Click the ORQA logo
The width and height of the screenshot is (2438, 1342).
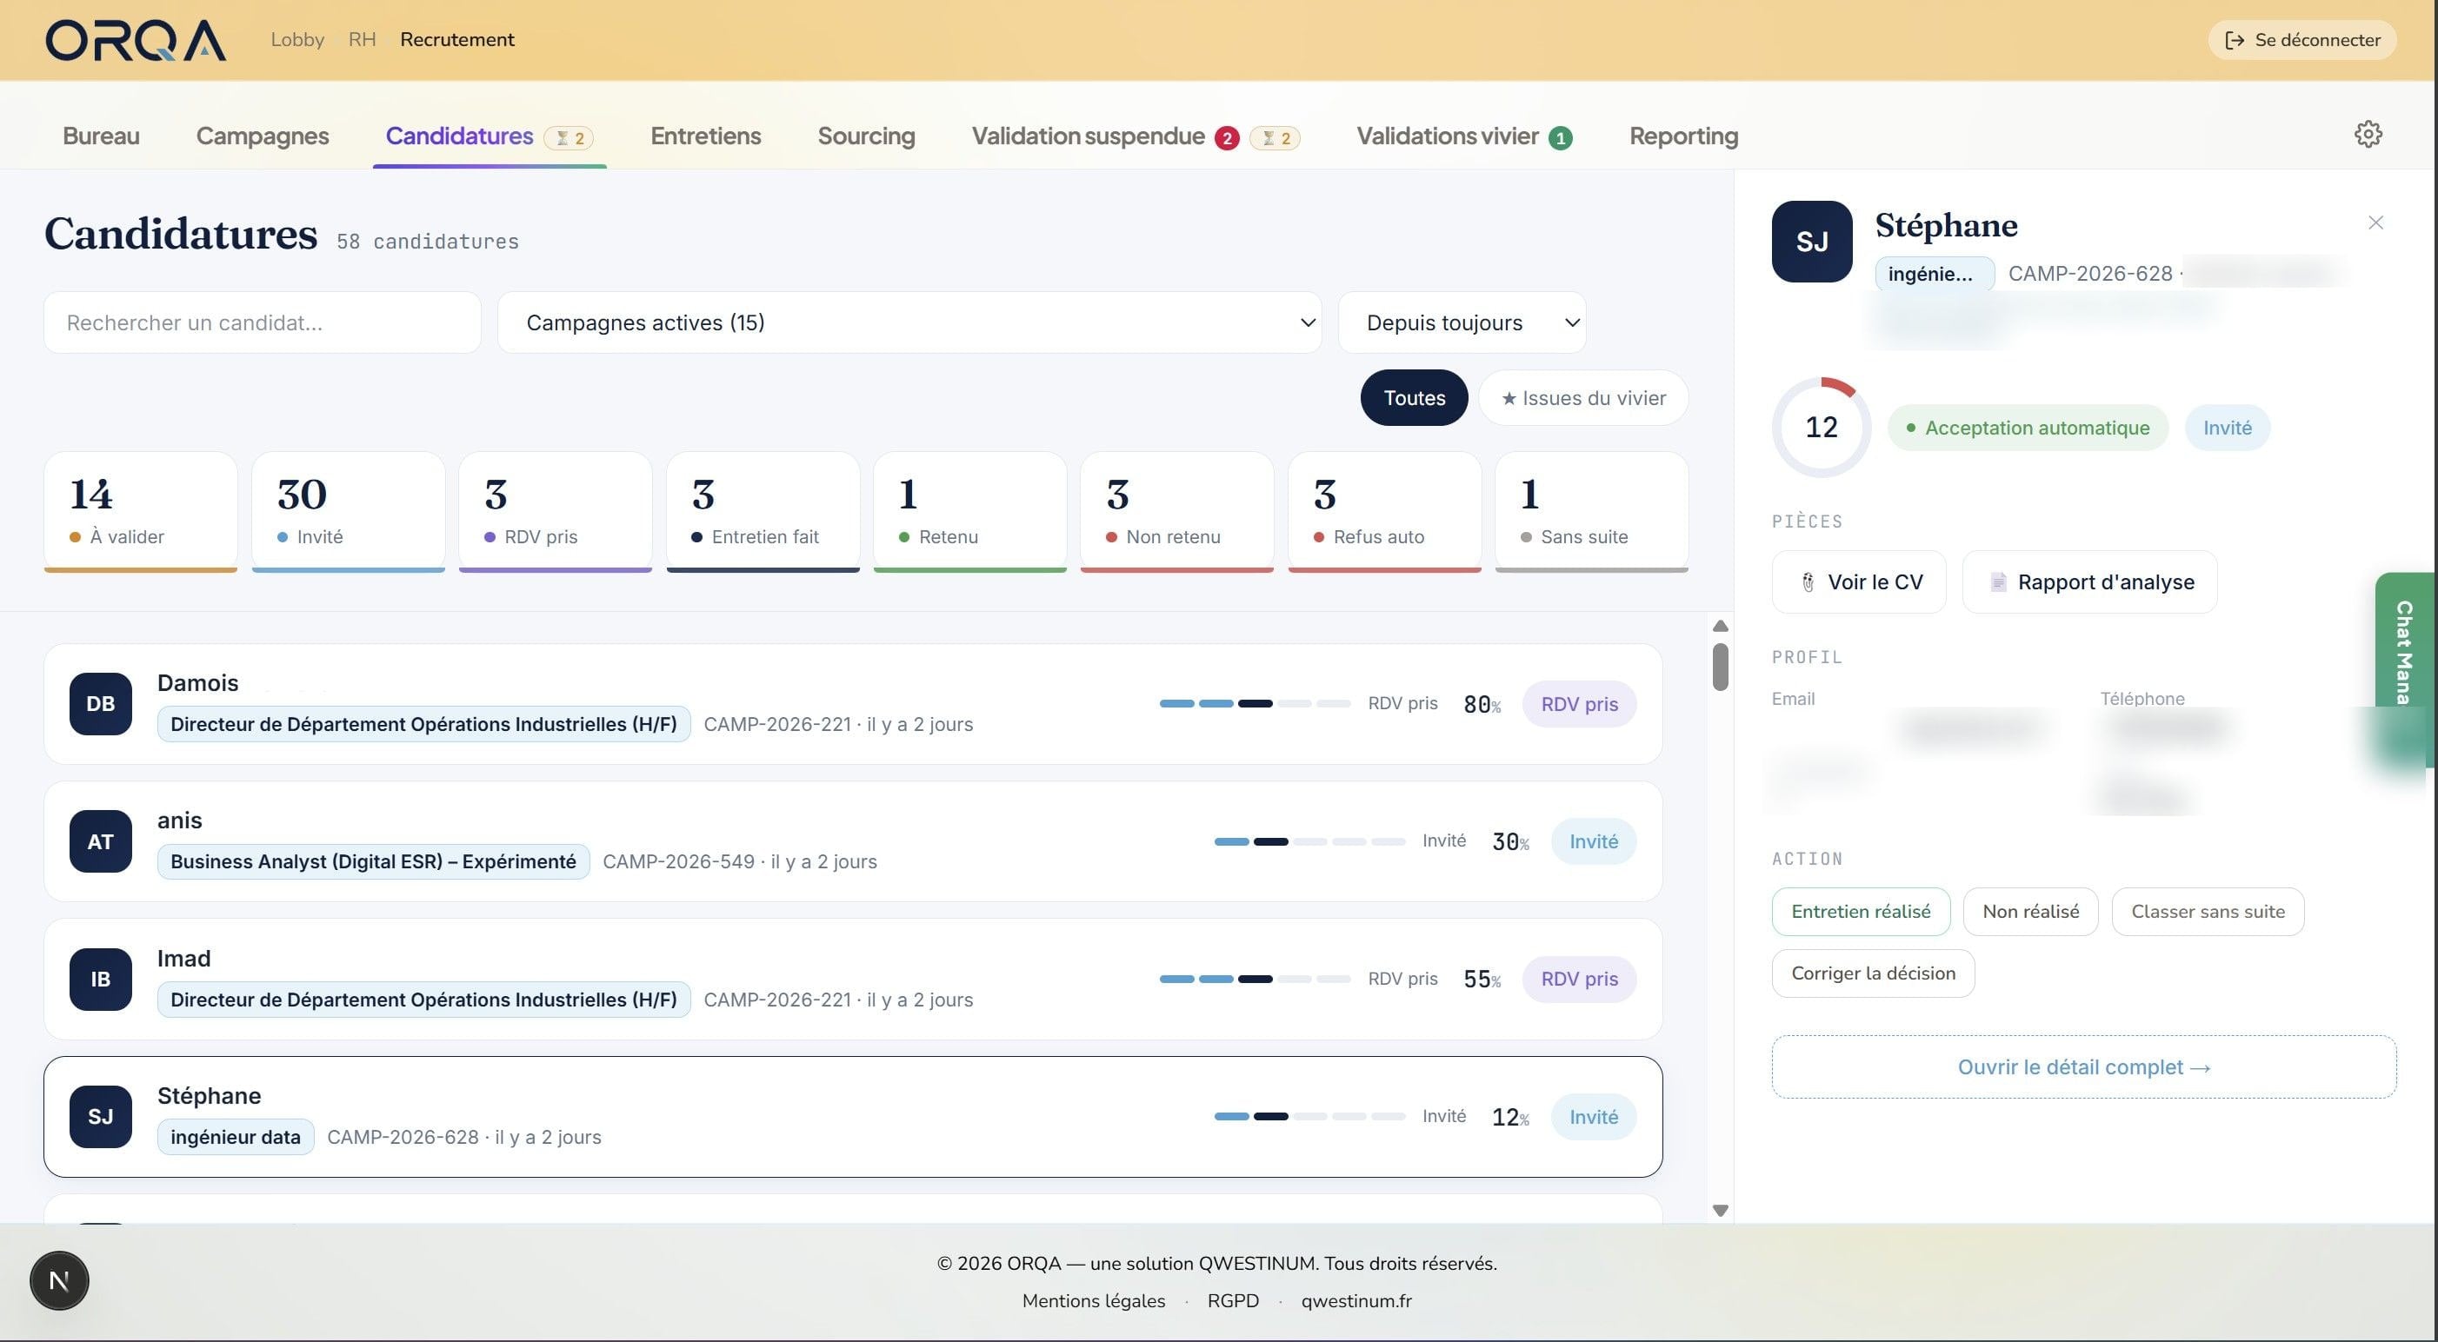tap(136, 40)
